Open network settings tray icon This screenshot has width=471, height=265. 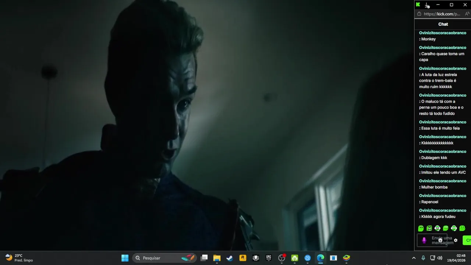[432, 258]
